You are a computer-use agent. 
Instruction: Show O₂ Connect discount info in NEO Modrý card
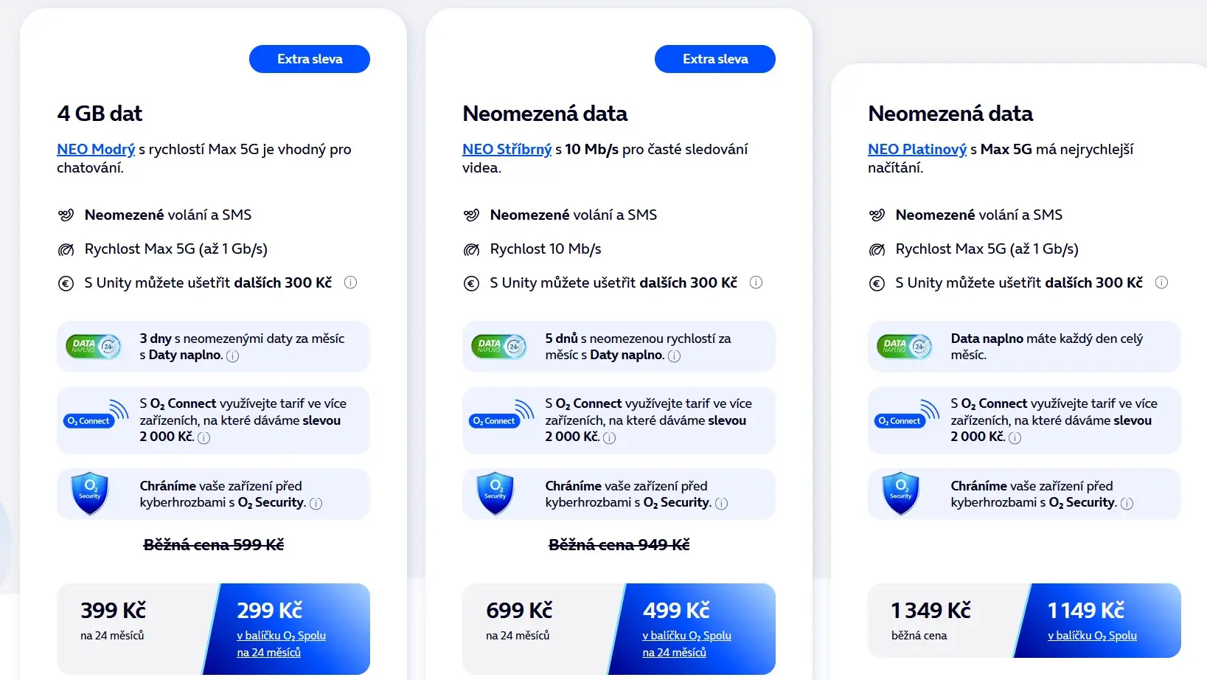point(204,438)
